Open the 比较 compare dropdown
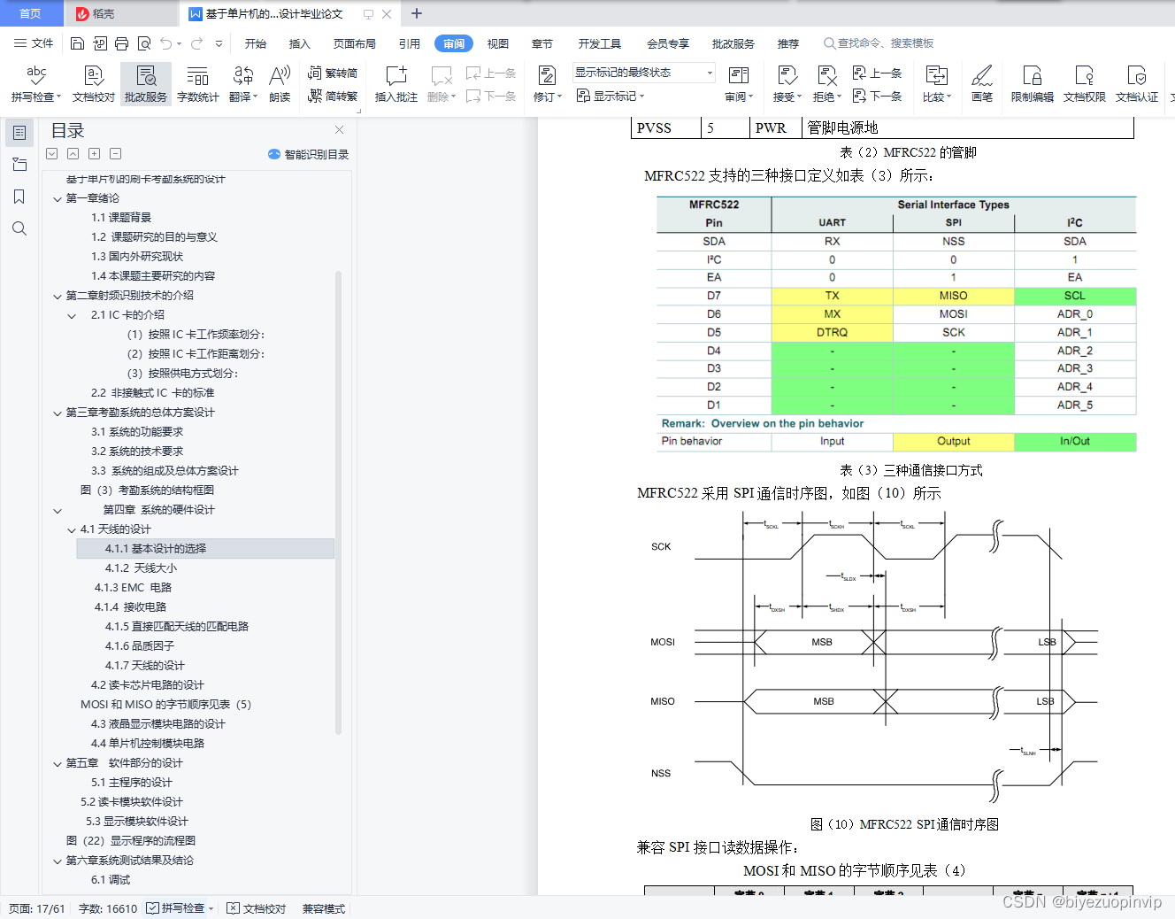This screenshot has height=919, width=1175. tap(937, 84)
